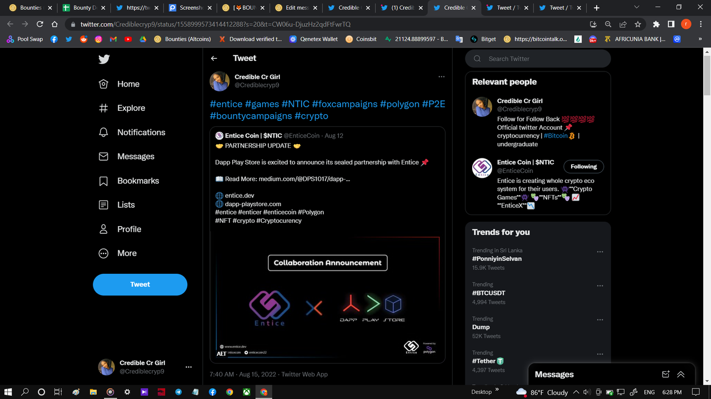This screenshot has height=399, width=711.
Task: Click the Collaboration Announcement image
Action: click(x=328, y=296)
